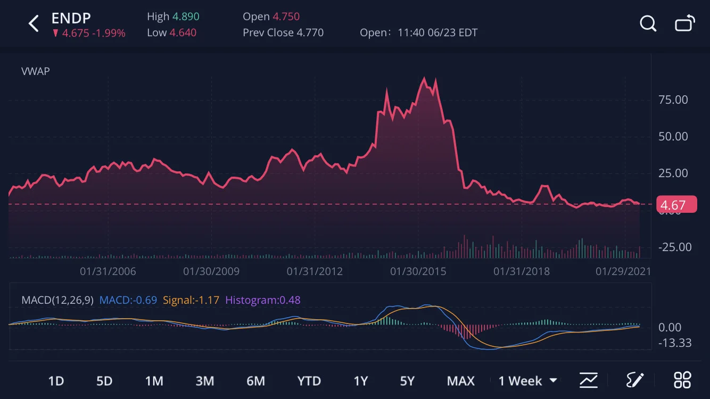This screenshot has height=399, width=710.
Task: Show year-to-date YTD range
Action: 309,381
